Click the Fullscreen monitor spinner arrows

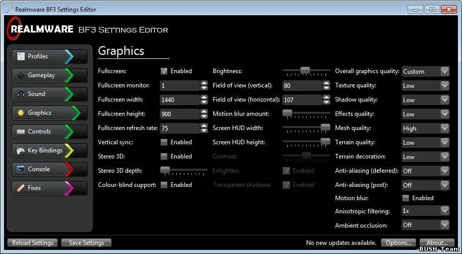coord(204,86)
